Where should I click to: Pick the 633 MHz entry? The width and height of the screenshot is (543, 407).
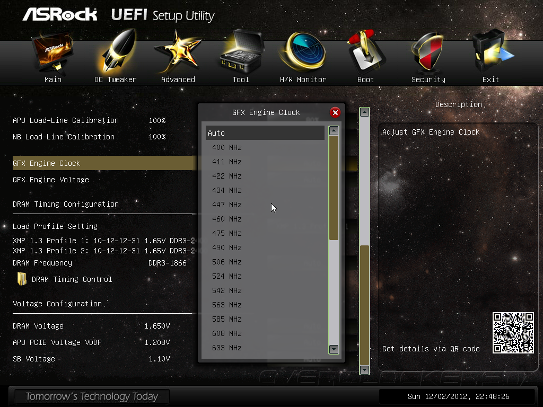coord(265,348)
